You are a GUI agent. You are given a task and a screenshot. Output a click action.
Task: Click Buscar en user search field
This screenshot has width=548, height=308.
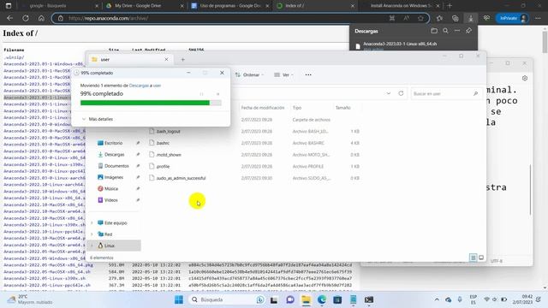(446, 93)
